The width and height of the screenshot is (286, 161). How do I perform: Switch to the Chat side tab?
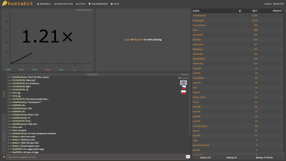coord(4,94)
